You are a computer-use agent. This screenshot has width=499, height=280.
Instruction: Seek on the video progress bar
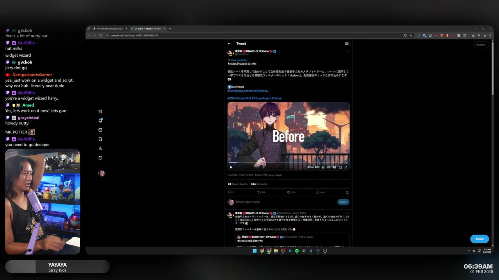pos(288,163)
